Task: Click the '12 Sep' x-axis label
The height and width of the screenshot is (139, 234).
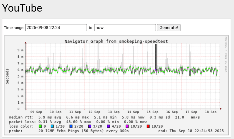Action: [94, 112]
